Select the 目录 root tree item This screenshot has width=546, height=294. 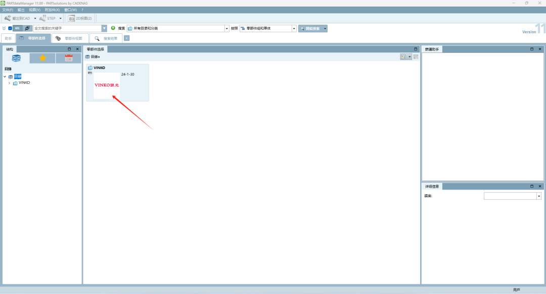[x=18, y=77]
